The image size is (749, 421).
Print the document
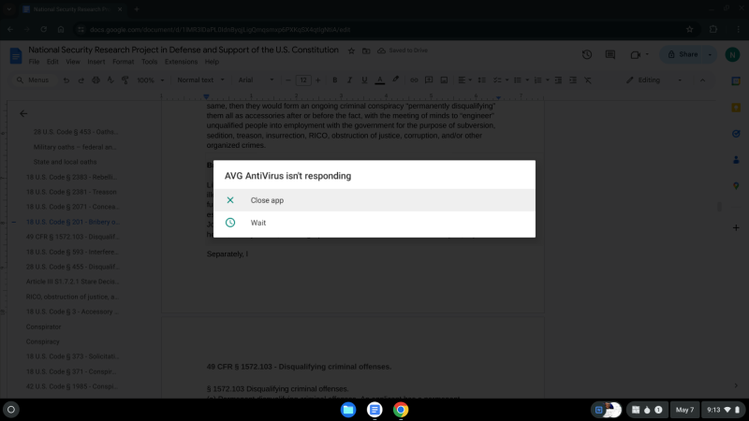(96, 80)
